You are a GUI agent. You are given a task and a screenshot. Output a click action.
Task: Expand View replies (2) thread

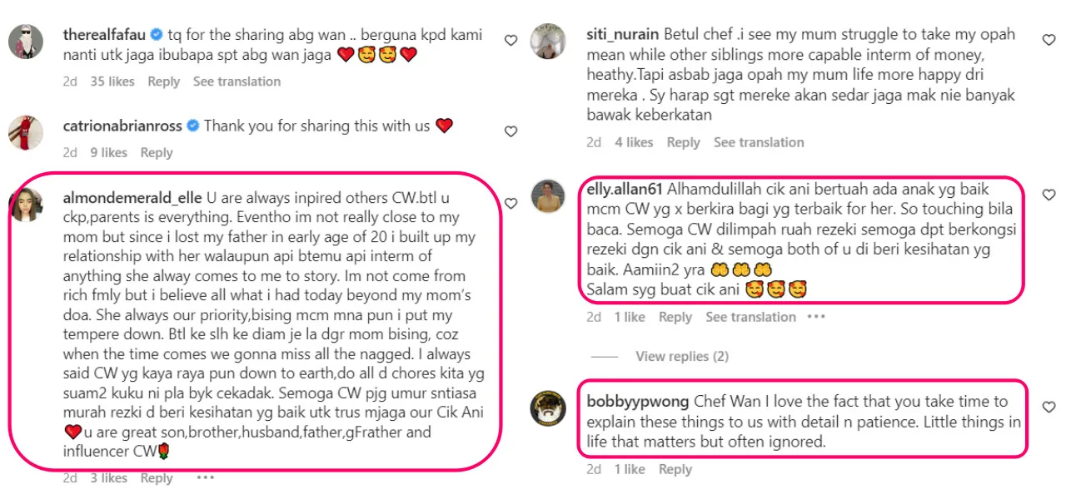coord(681,357)
